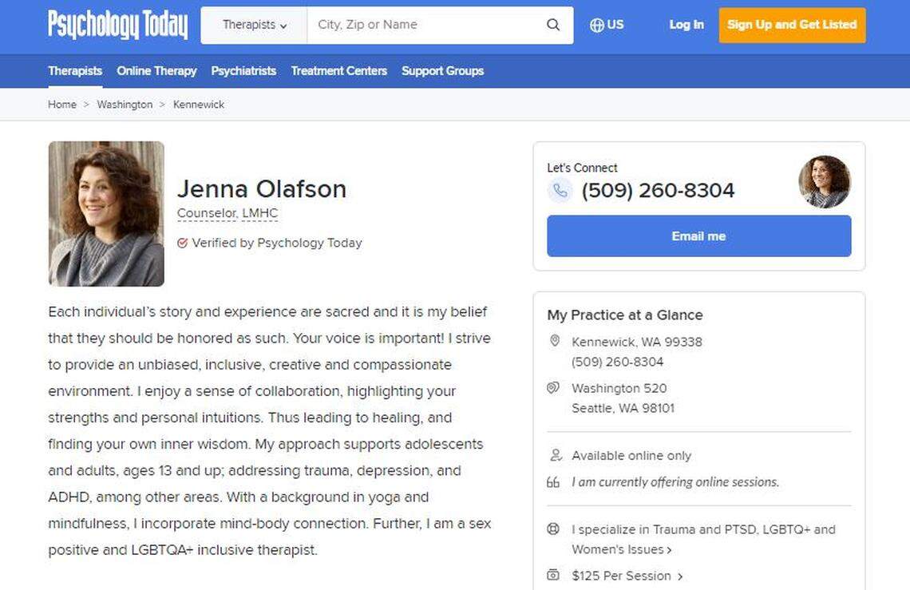
Task: Click the mailing address icon beside Washington 520
Action: click(x=555, y=389)
